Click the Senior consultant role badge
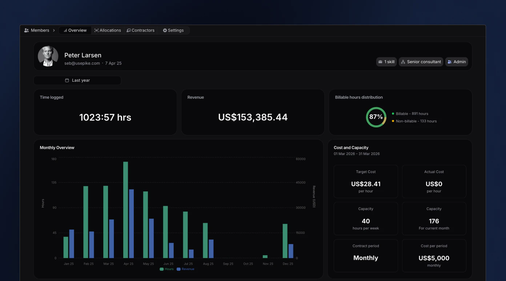Image resolution: width=506 pixels, height=281 pixels. [421, 62]
